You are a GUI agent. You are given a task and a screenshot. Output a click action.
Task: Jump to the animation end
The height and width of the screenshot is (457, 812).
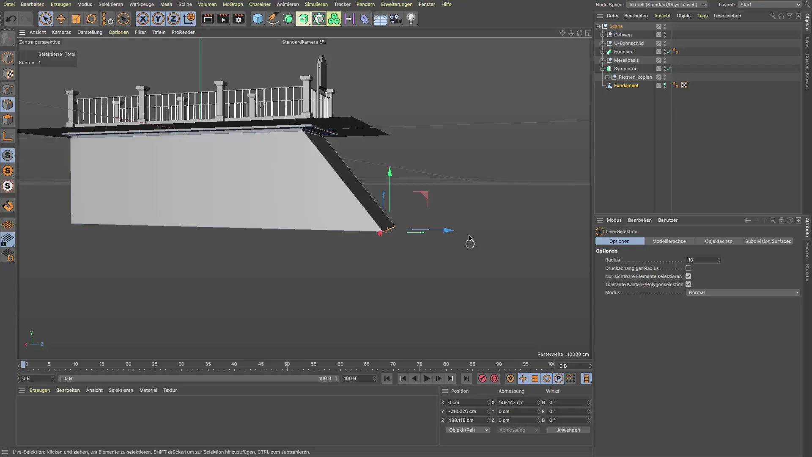tap(466, 378)
